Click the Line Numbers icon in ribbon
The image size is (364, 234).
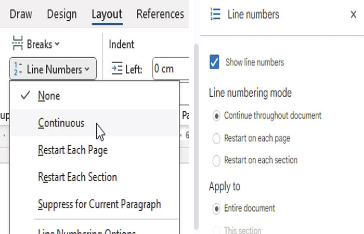18,69
